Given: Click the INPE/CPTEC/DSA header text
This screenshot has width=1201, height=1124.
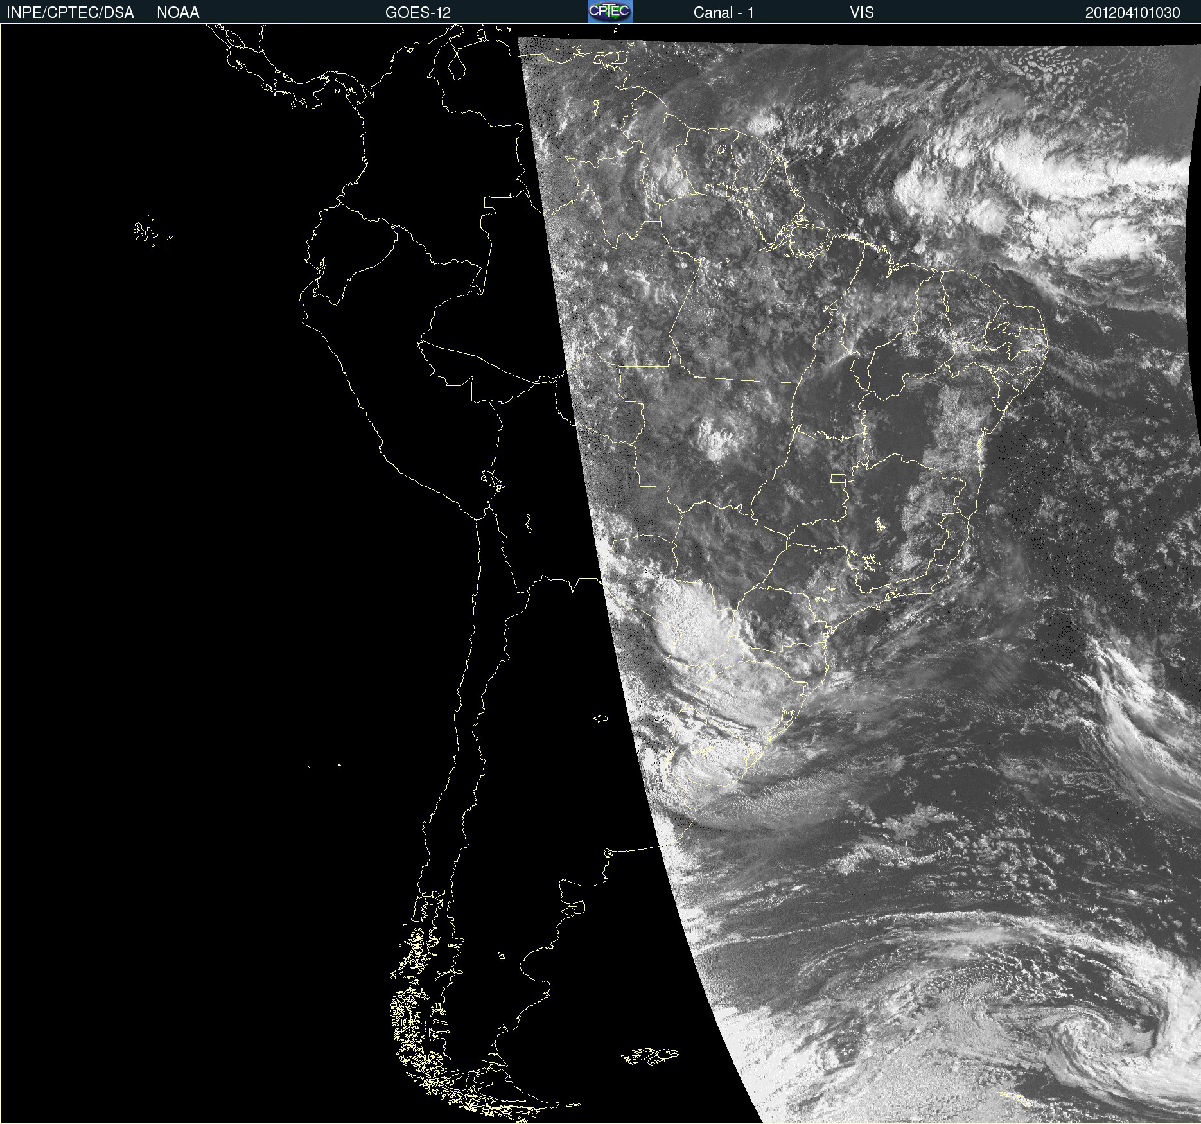Looking at the screenshot, I should click(70, 13).
